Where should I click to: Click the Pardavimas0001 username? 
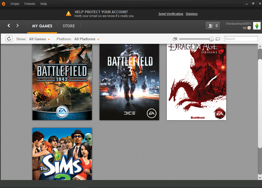pyautogui.click(x=238, y=24)
